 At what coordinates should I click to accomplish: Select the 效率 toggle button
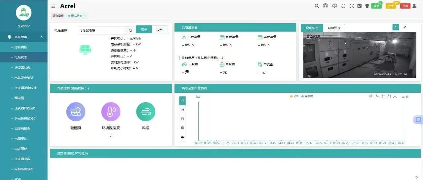tap(144, 29)
